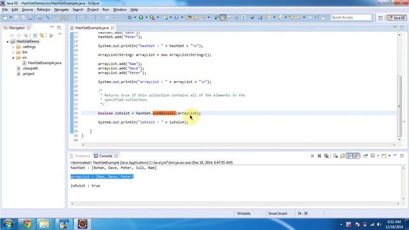Screen dimensions: 409x230
Task: Click the Print toolbar icon
Action: (40, 17)
